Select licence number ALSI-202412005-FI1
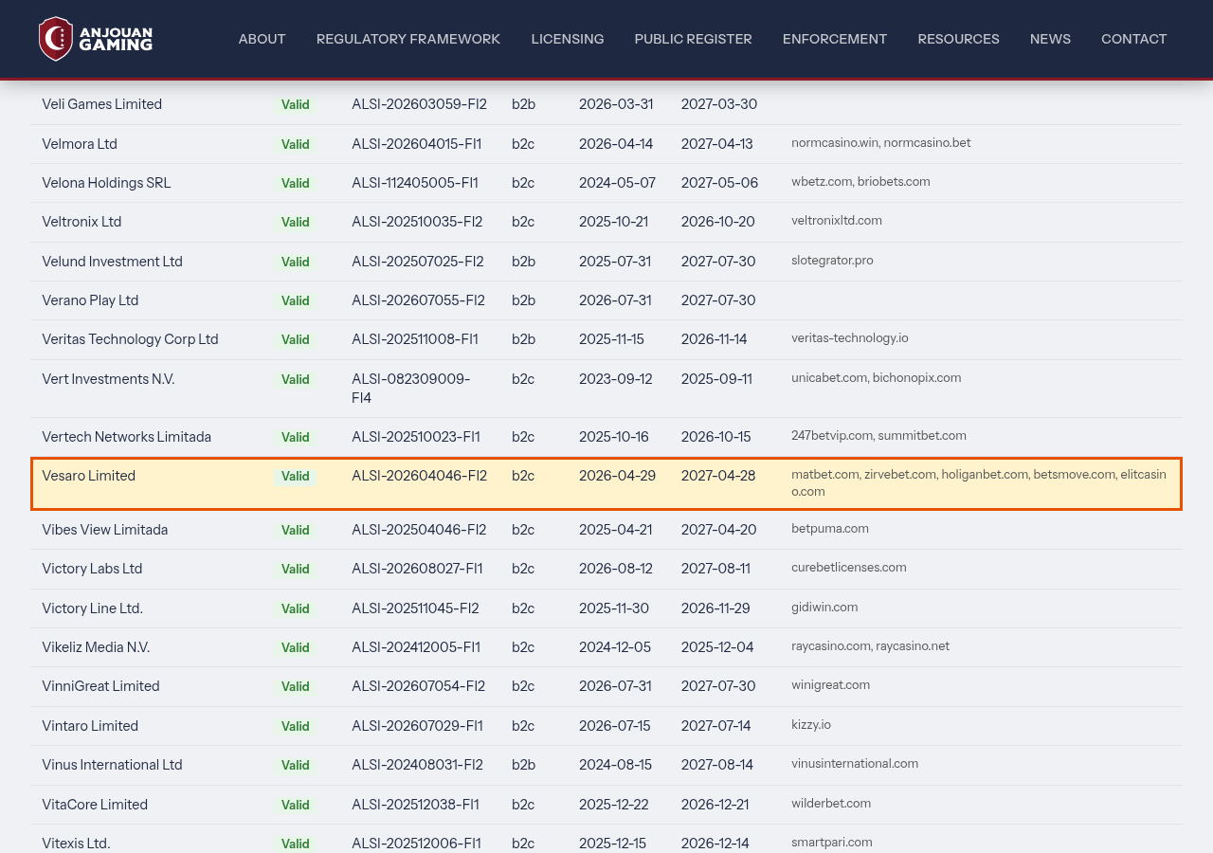1213x853 pixels. coord(416,647)
